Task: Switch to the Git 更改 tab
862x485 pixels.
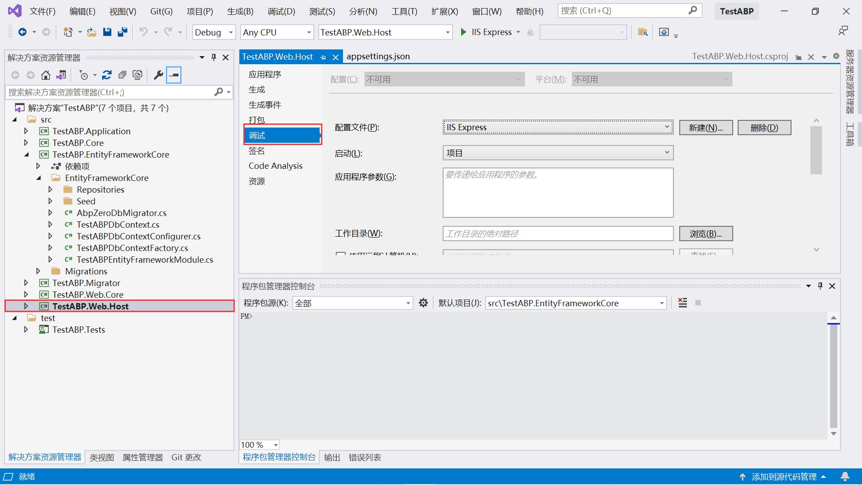Action: coord(186,457)
